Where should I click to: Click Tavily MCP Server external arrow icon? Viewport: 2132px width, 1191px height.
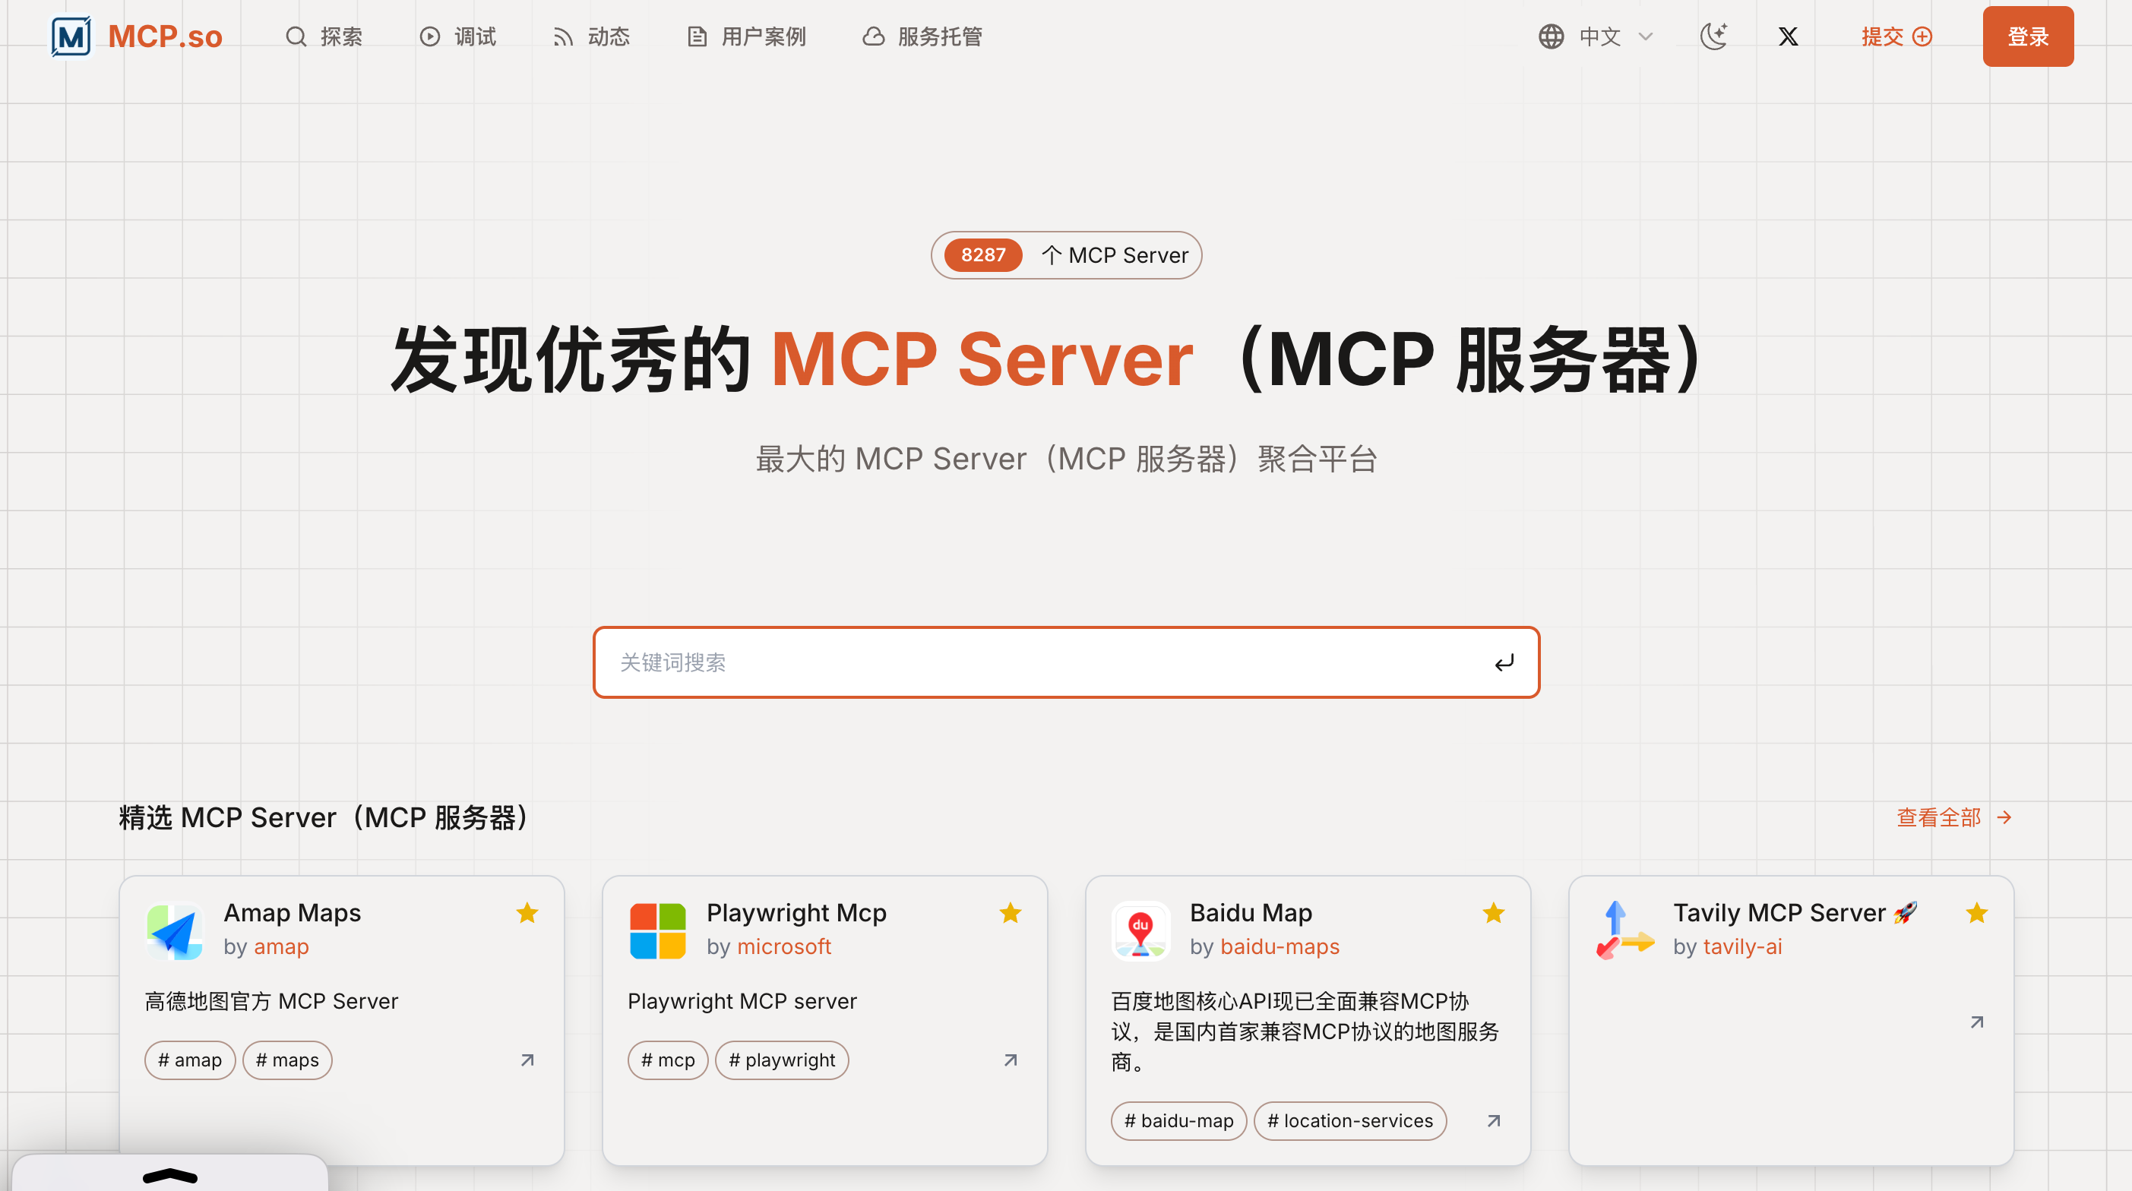coord(1977,1022)
